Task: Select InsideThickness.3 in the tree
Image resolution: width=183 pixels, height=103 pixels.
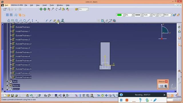Action: tap(23, 48)
